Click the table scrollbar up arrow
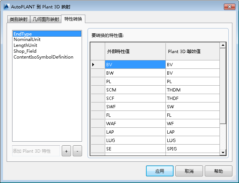Viewport: 239px width, 183px height. pyautogui.click(x=223, y=45)
